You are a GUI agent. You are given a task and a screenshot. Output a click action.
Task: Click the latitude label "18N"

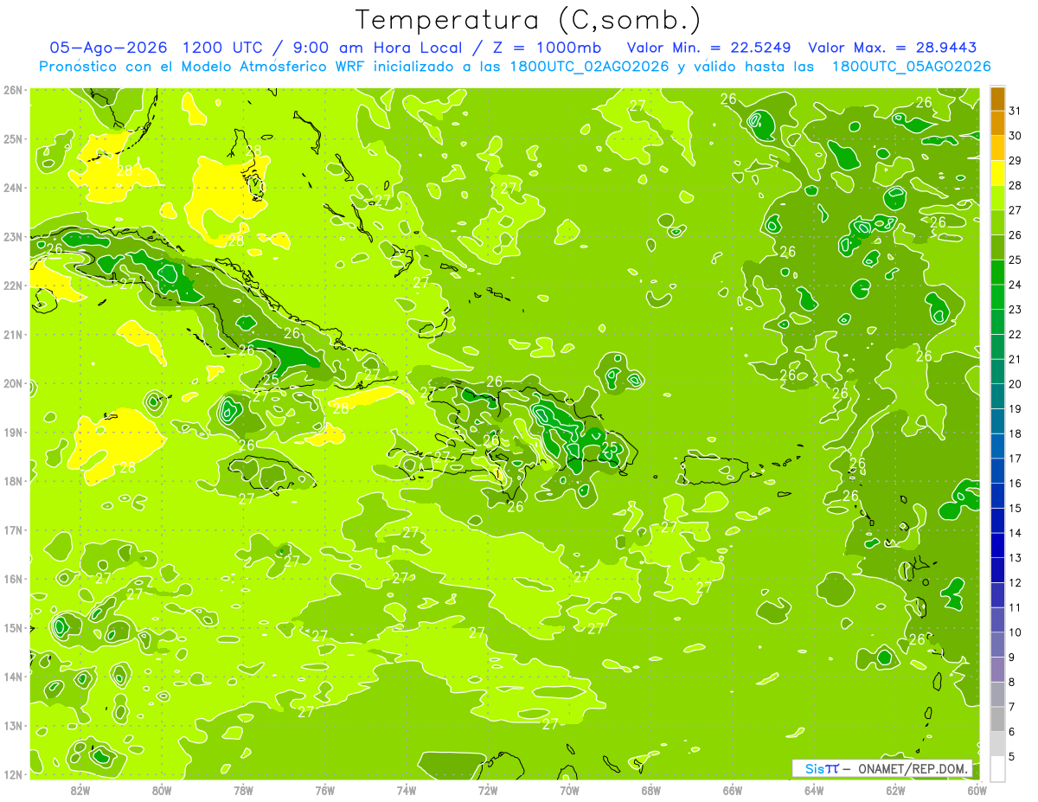pos(13,481)
